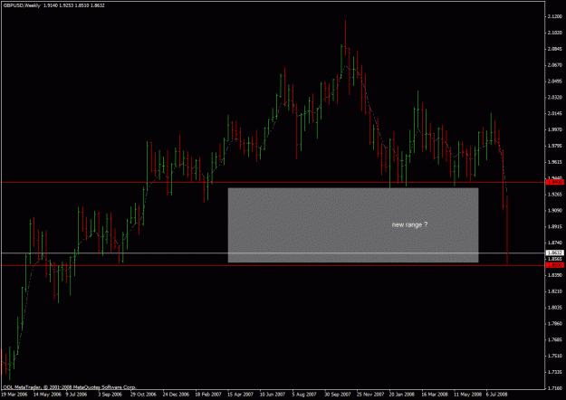566x400 pixels.
Task: Click the 1.8035 price scale label
Action: click(555, 308)
